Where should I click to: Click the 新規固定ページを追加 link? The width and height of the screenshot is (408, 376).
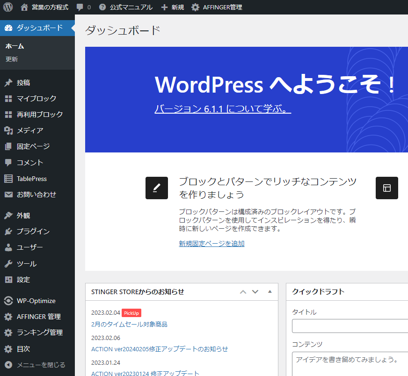tap(211, 244)
